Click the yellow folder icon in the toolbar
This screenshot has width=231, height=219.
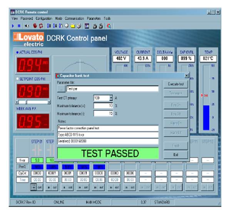pos(72,26)
